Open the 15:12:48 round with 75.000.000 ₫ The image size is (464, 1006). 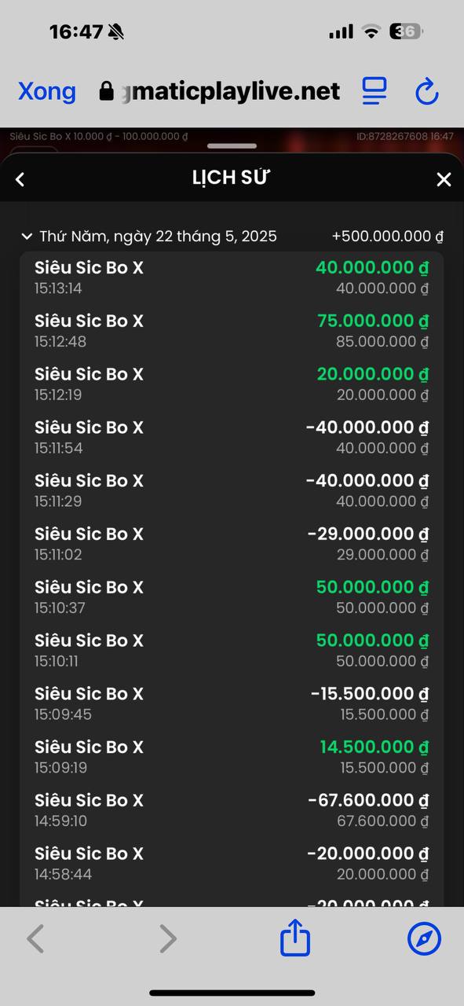pyautogui.click(x=232, y=331)
